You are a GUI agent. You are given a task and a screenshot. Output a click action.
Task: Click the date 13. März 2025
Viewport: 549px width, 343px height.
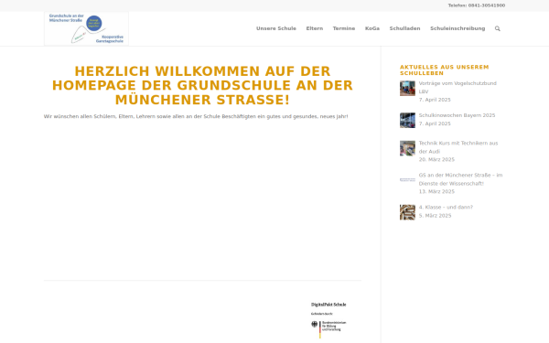click(x=436, y=192)
